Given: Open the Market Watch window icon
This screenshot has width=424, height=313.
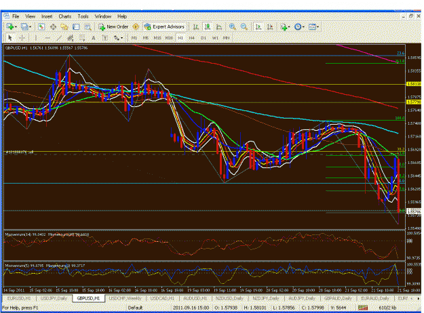Looking at the screenshot, I should pos(41,26).
